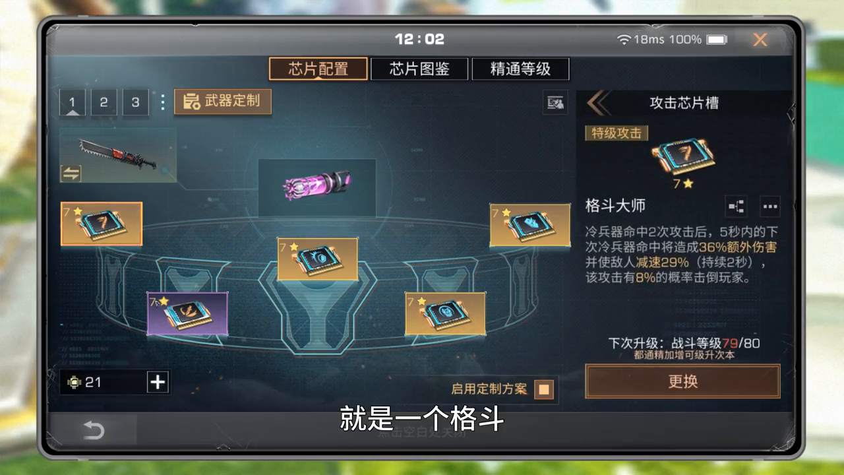Open the three-dot more options icon

point(769,206)
